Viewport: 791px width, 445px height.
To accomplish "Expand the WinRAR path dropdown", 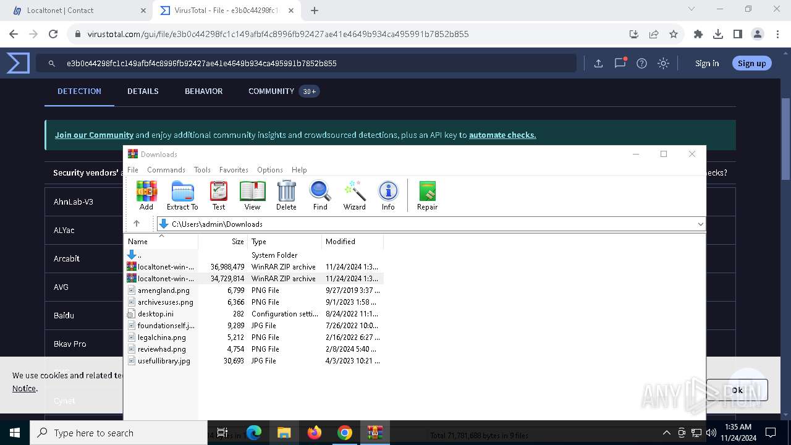I will point(700,224).
